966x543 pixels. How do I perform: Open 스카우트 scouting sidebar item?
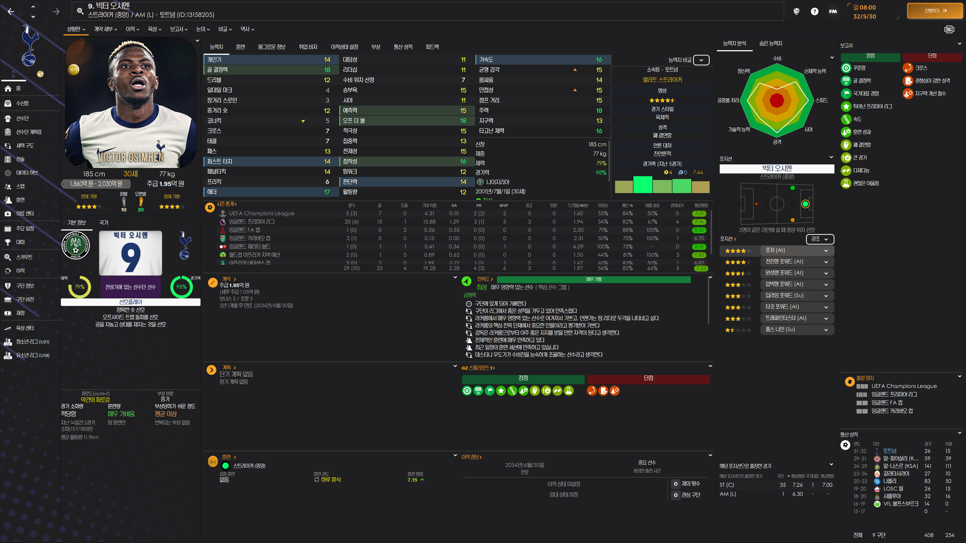pos(24,257)
